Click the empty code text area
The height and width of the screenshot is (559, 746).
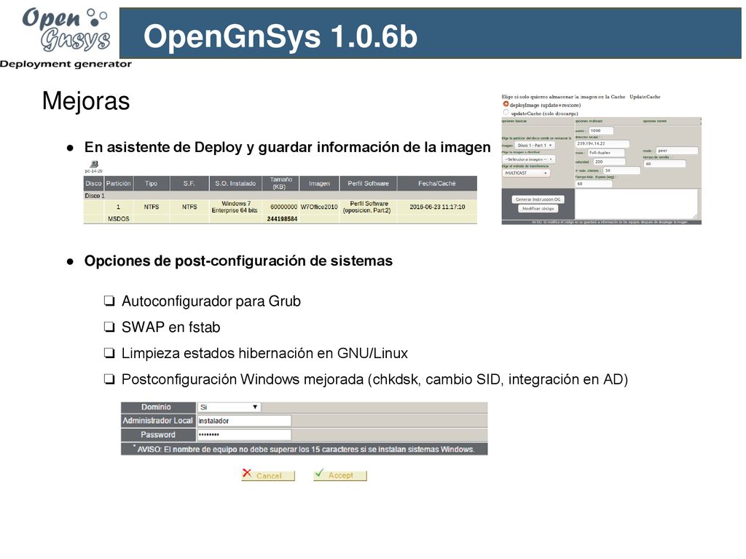point(636,204)
